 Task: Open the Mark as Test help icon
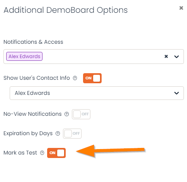click(42, 153)
